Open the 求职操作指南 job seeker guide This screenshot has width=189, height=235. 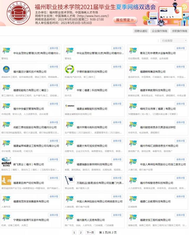coord(179,31)
